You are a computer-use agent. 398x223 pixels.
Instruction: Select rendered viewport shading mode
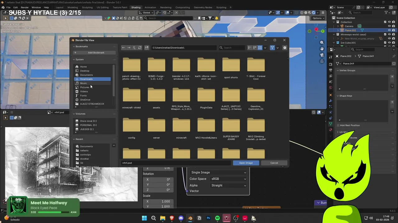click(x=314, y=13)
